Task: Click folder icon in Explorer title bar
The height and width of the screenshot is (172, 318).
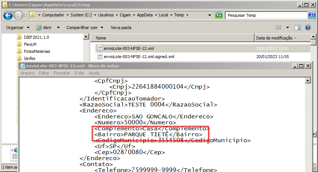Action: (5, 5)
